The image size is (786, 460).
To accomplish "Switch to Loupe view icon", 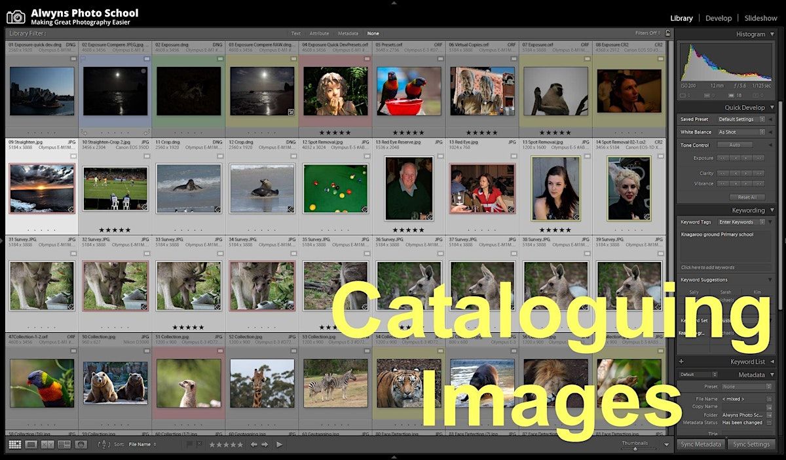I will click(x=31, y=444).
